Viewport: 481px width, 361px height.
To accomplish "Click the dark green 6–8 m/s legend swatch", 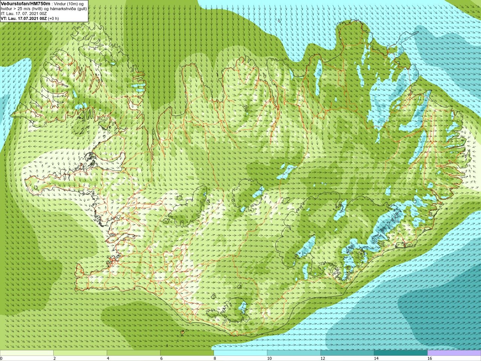I will (x=187, y=353).
